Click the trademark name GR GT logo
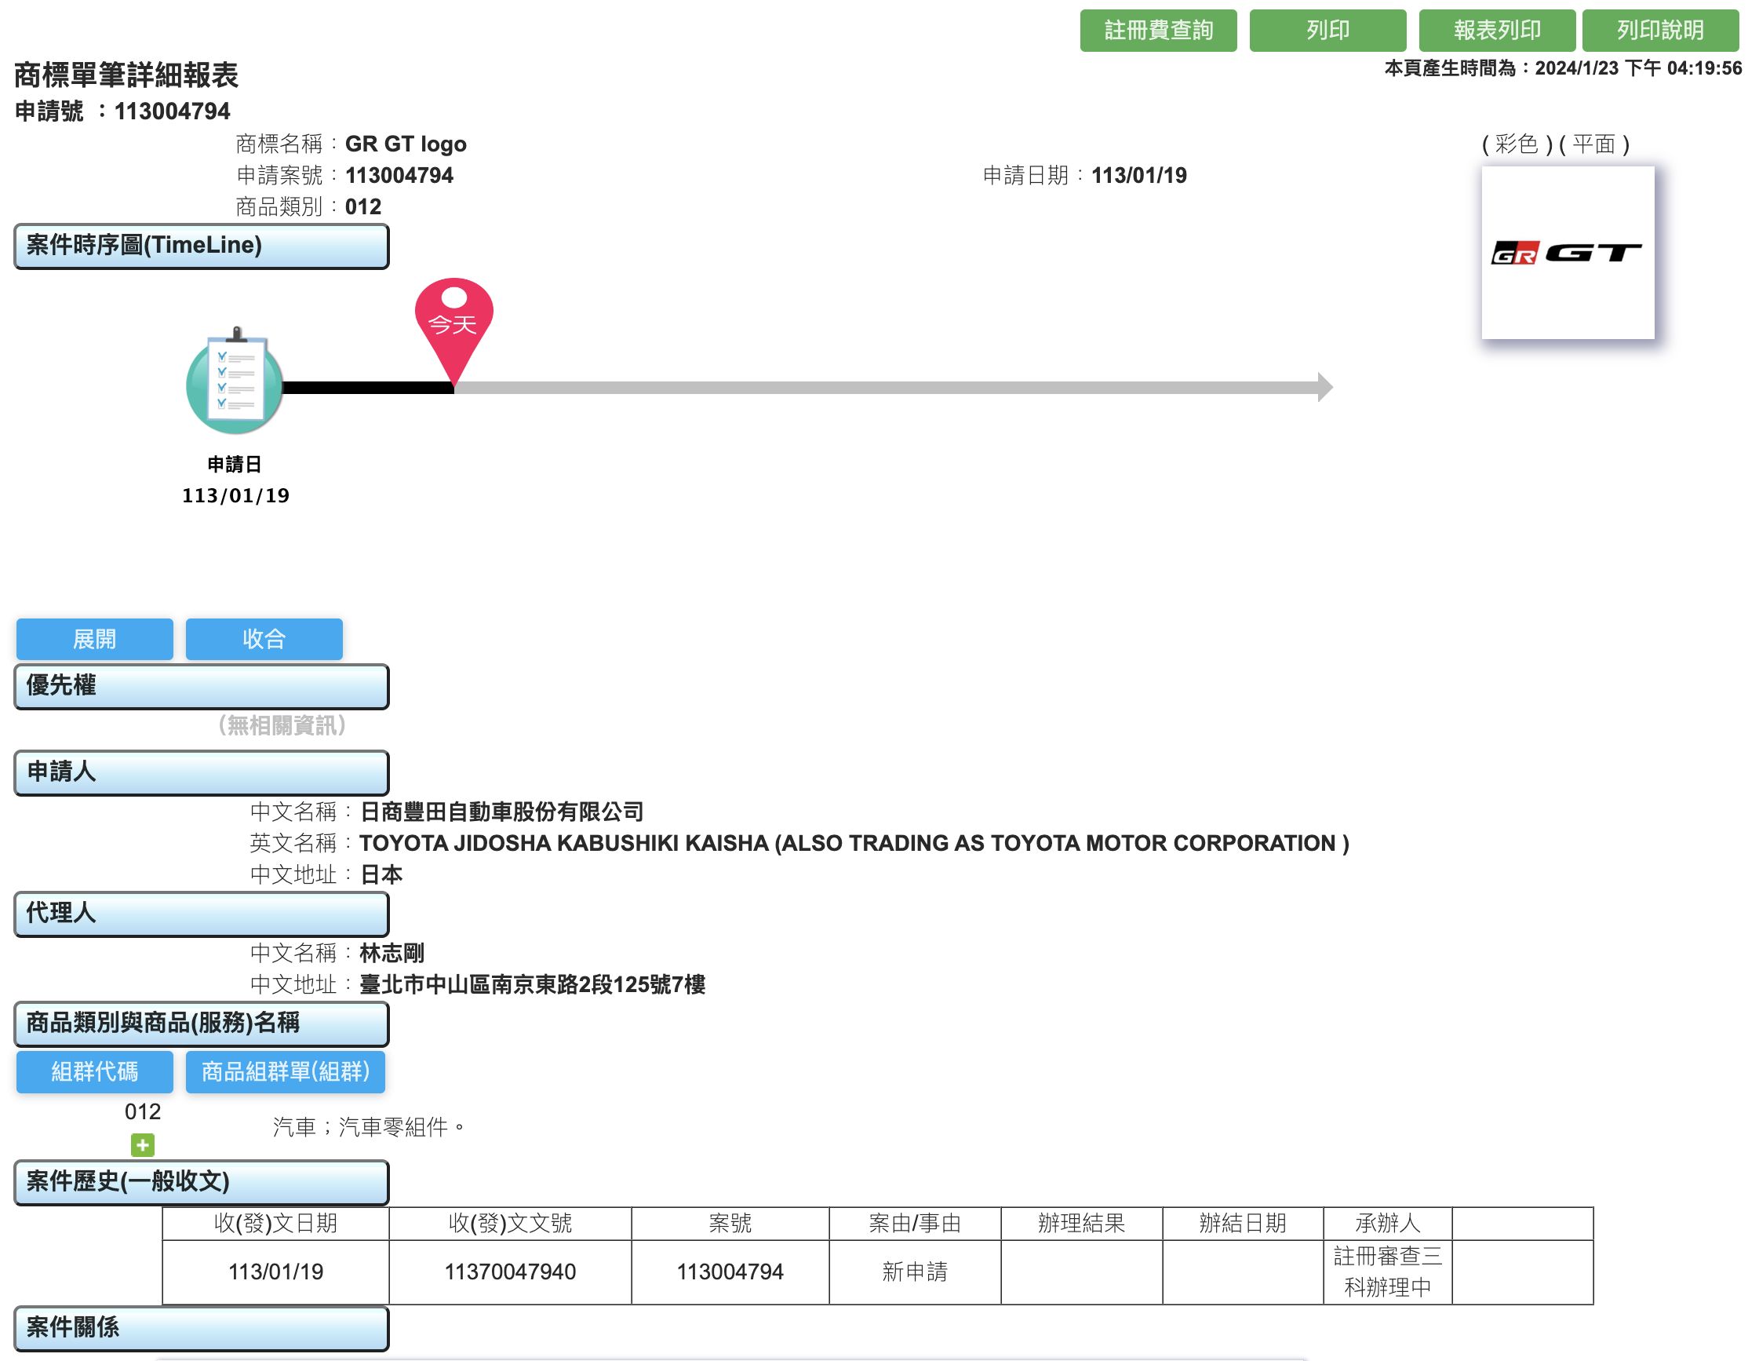The image size is (1759, 1361). (406, 144)
